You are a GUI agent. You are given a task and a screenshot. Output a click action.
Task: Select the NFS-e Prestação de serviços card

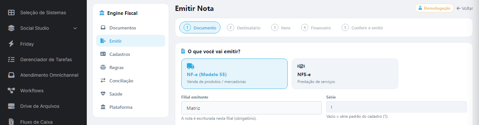(x=345, y=74)
